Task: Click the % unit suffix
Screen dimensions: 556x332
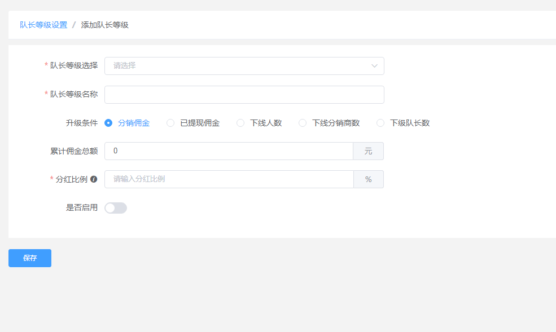Action: click(369, 179)
